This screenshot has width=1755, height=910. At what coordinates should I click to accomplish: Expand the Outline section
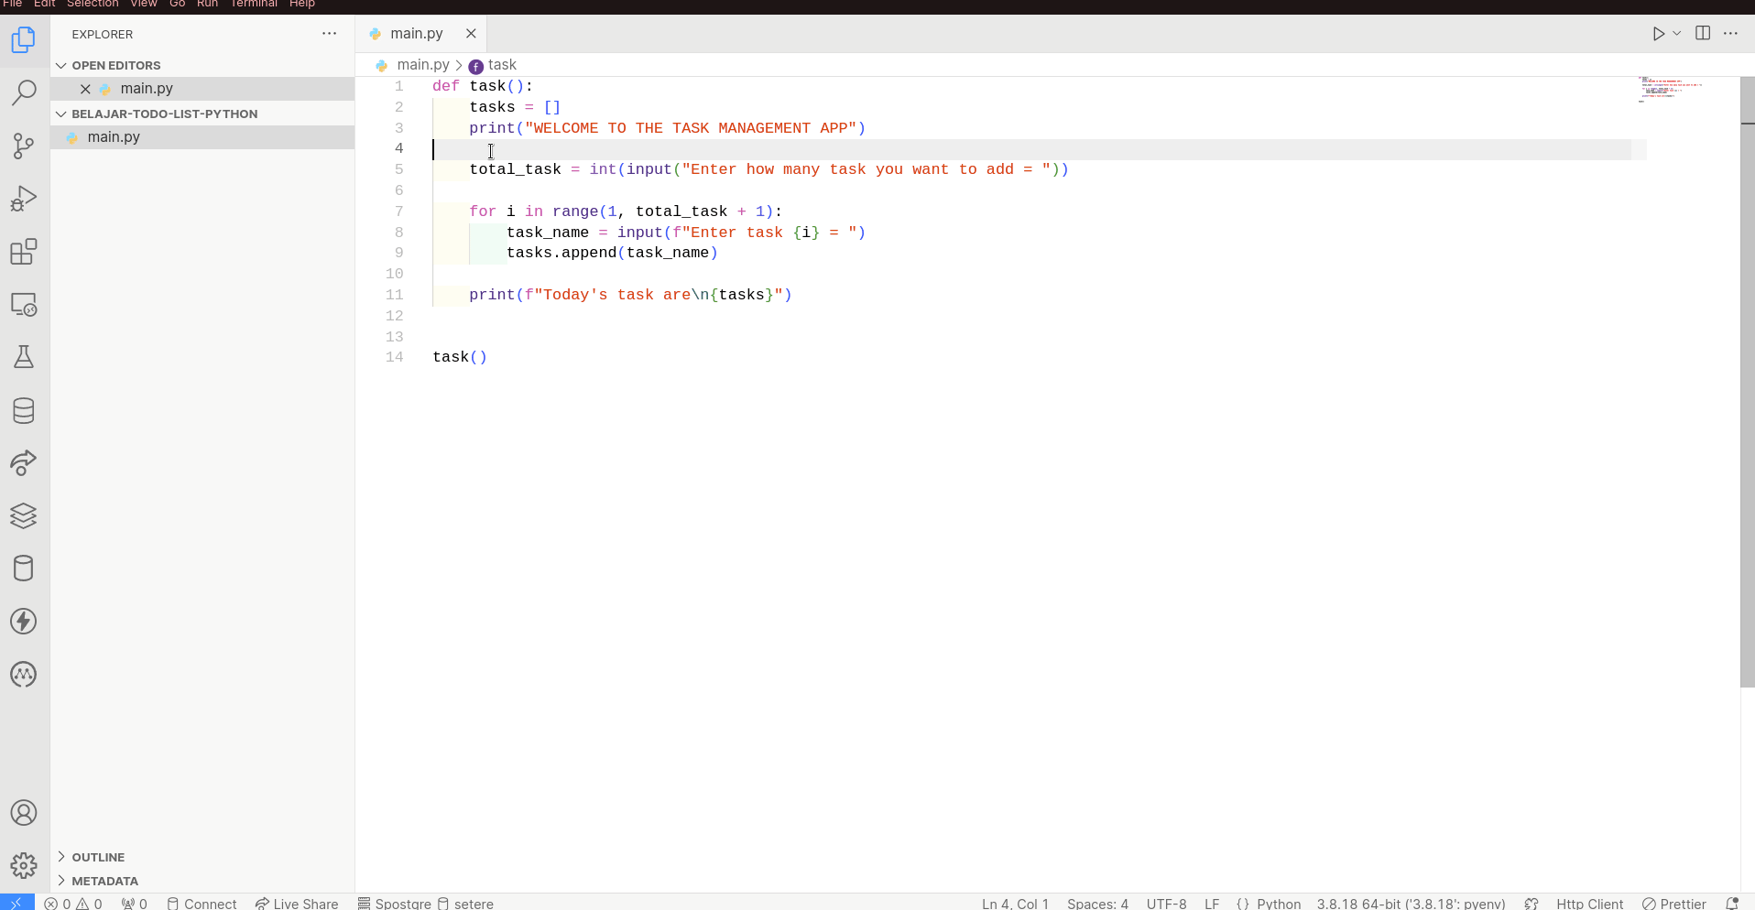pos(98,857)
